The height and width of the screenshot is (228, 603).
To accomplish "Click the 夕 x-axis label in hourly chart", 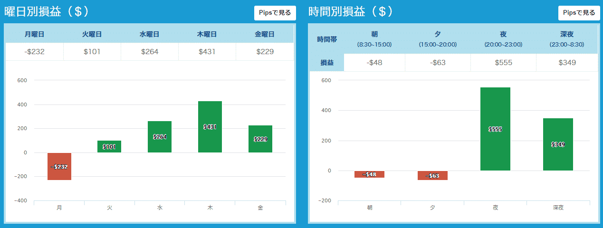I will [432, 208].
